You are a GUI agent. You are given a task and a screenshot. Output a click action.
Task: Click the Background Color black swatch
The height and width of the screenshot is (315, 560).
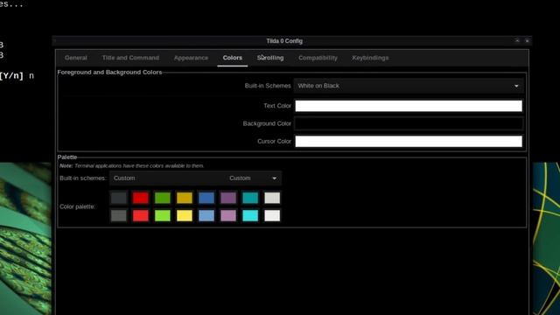409,123
